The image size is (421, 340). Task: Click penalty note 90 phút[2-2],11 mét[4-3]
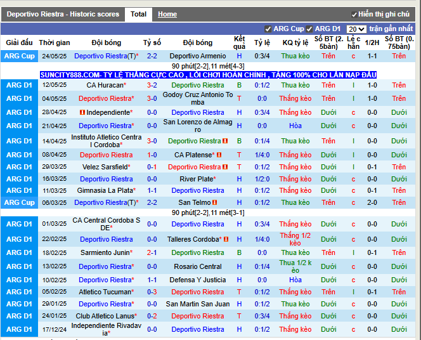point(208,66)
